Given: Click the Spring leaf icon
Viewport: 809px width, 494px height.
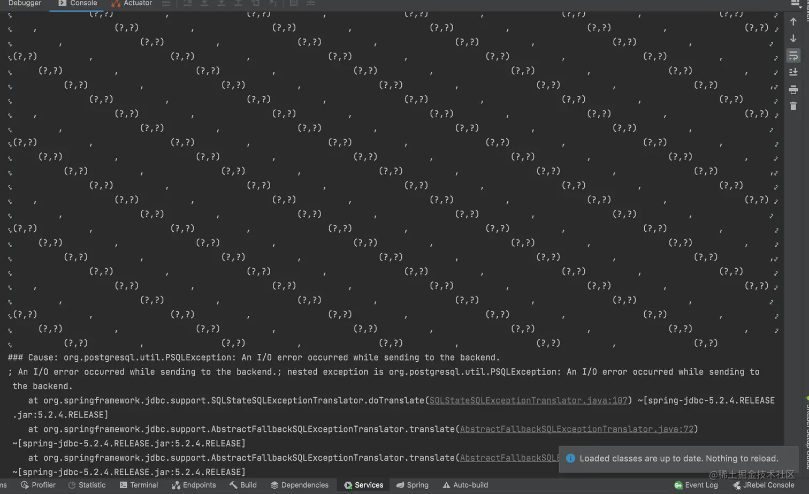Looking at the screenshot, I should [400, 485].
